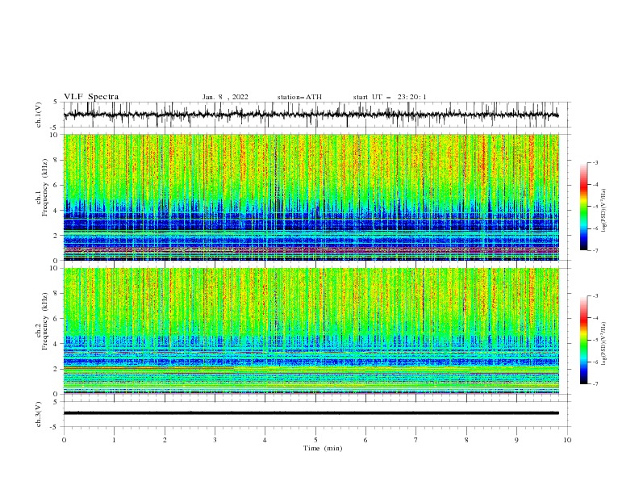
Task: Click the "-3" label on the ch.2 colorbar
Action: (x=595, y=296)
